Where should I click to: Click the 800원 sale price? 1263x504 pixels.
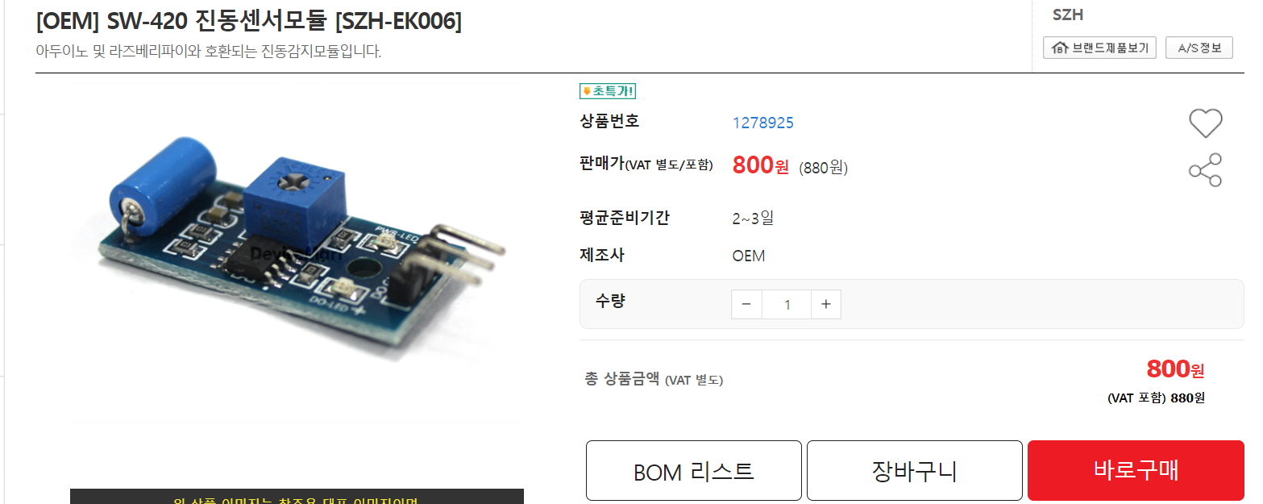(x=761, y=165)
